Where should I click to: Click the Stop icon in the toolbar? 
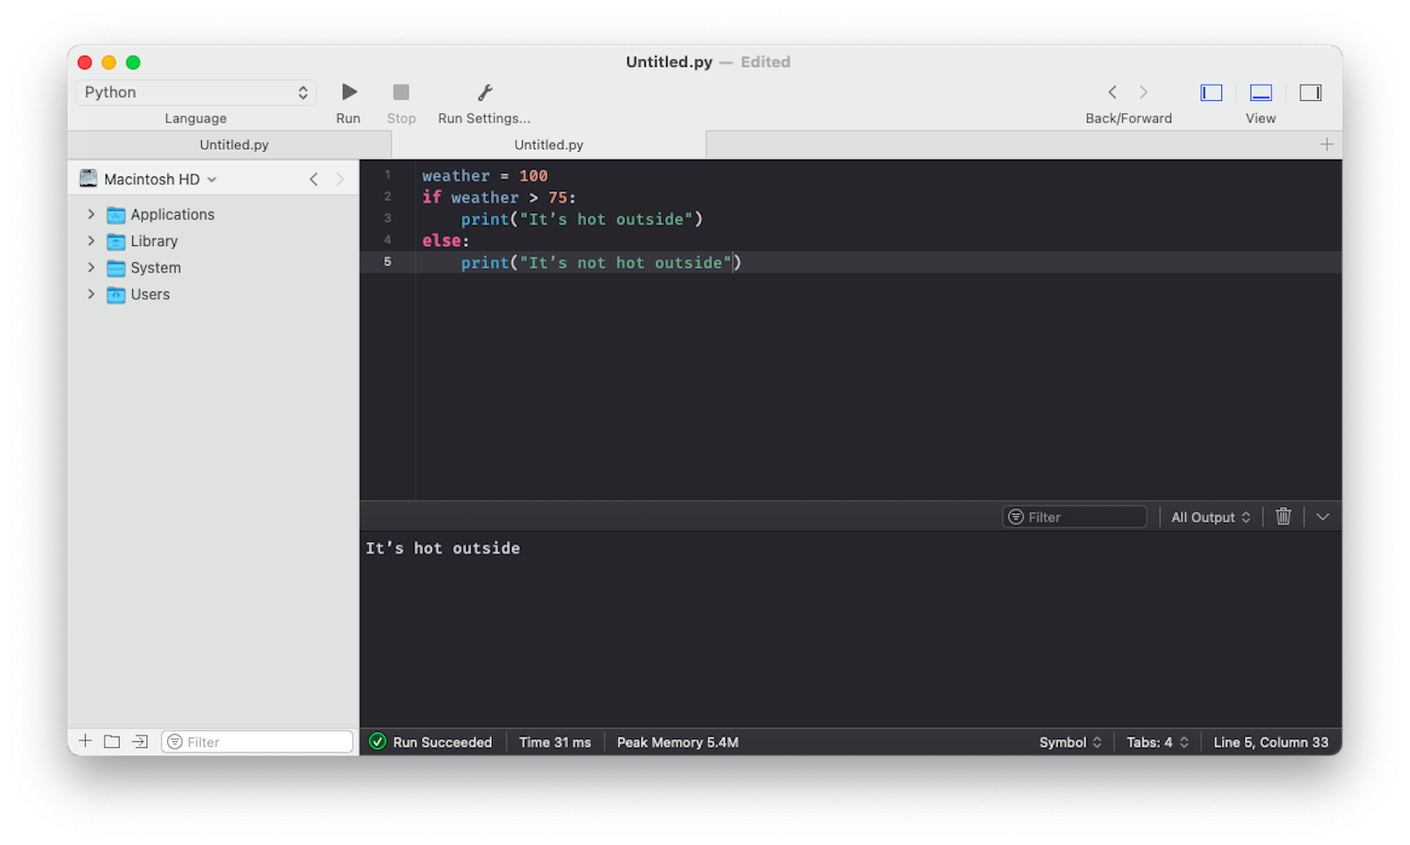tap(400, 91)
